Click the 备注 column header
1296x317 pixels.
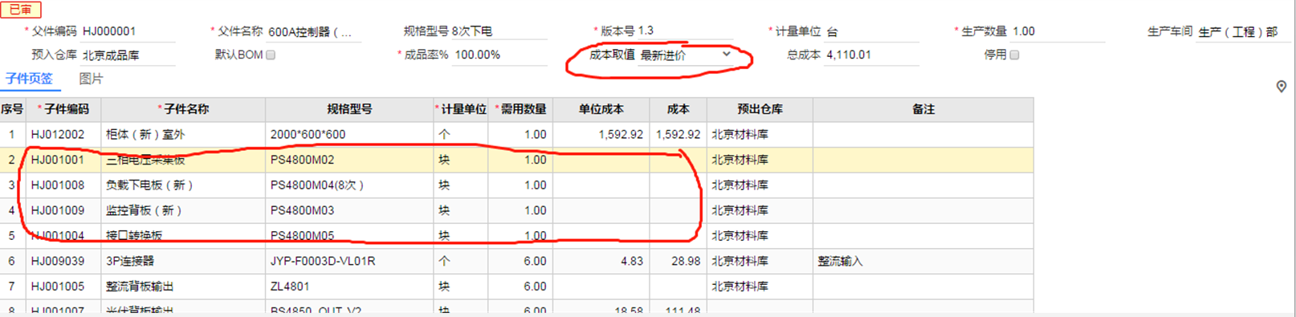click(923, 109)
